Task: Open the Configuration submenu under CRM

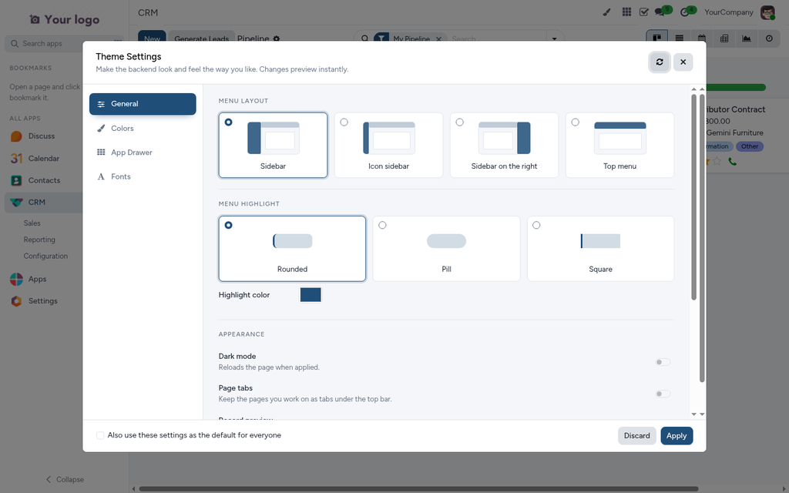Action: click(45, 256)
